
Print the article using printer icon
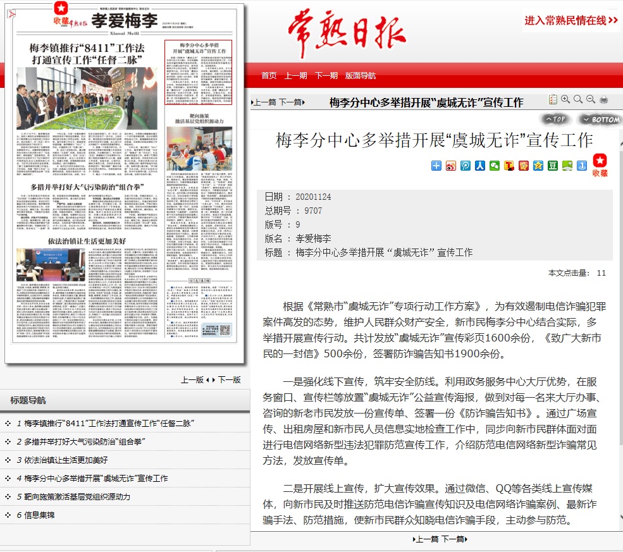[603, 100]
